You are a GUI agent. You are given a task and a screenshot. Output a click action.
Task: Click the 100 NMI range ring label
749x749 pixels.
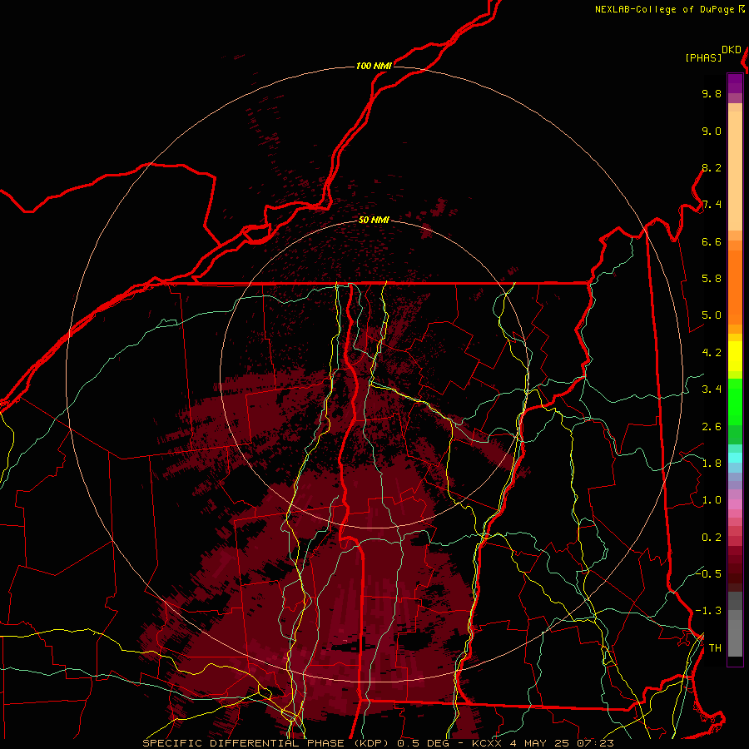pyautogui.click(x=374, y=66)
